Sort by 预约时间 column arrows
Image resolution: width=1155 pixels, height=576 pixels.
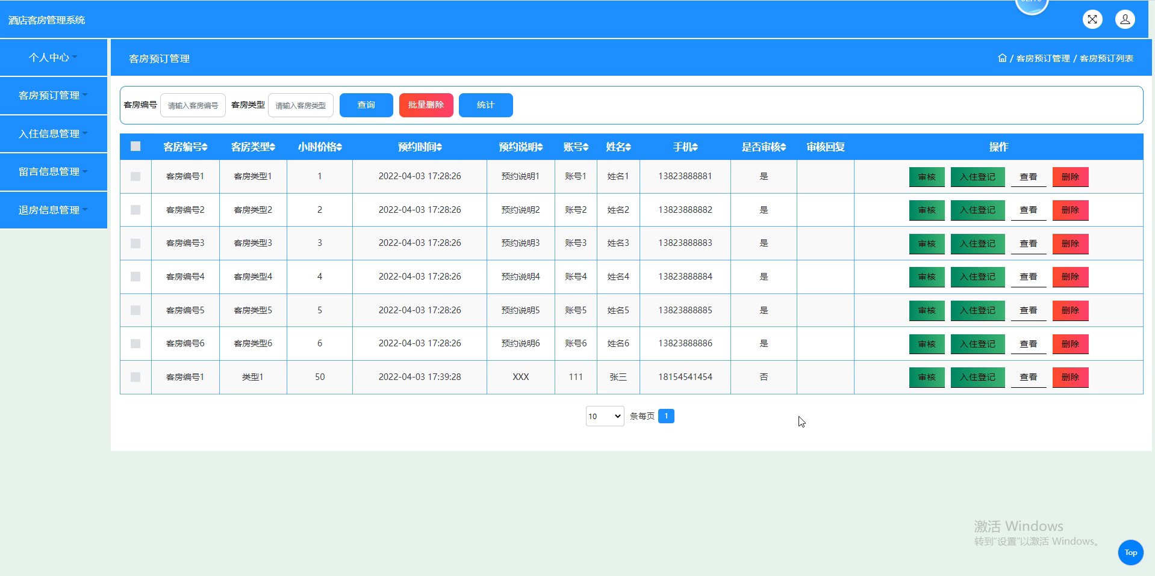coord(439,147)
